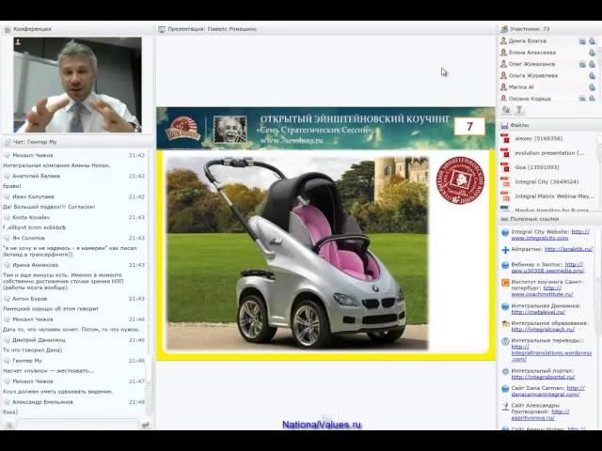Click the Презентация panel header icon
Image resolution: width=602 pixels, height=451 pixels.
162,29
